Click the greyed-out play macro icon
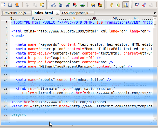The height and width of the screenshot is (128, 158). [151, 5]
